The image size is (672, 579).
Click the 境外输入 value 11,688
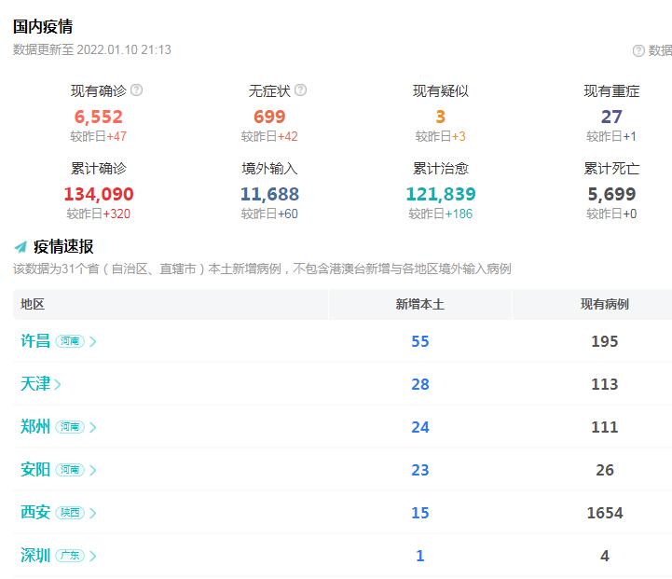pyautogui.click(x=269, y=194)
